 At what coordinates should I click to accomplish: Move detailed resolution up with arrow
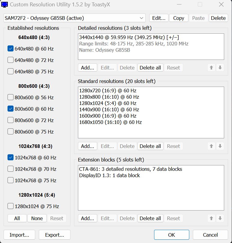click(x=212, y=68)
